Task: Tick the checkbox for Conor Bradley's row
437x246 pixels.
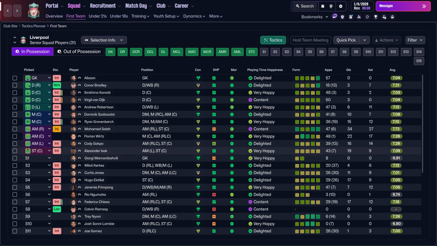Action: point(15,85)
